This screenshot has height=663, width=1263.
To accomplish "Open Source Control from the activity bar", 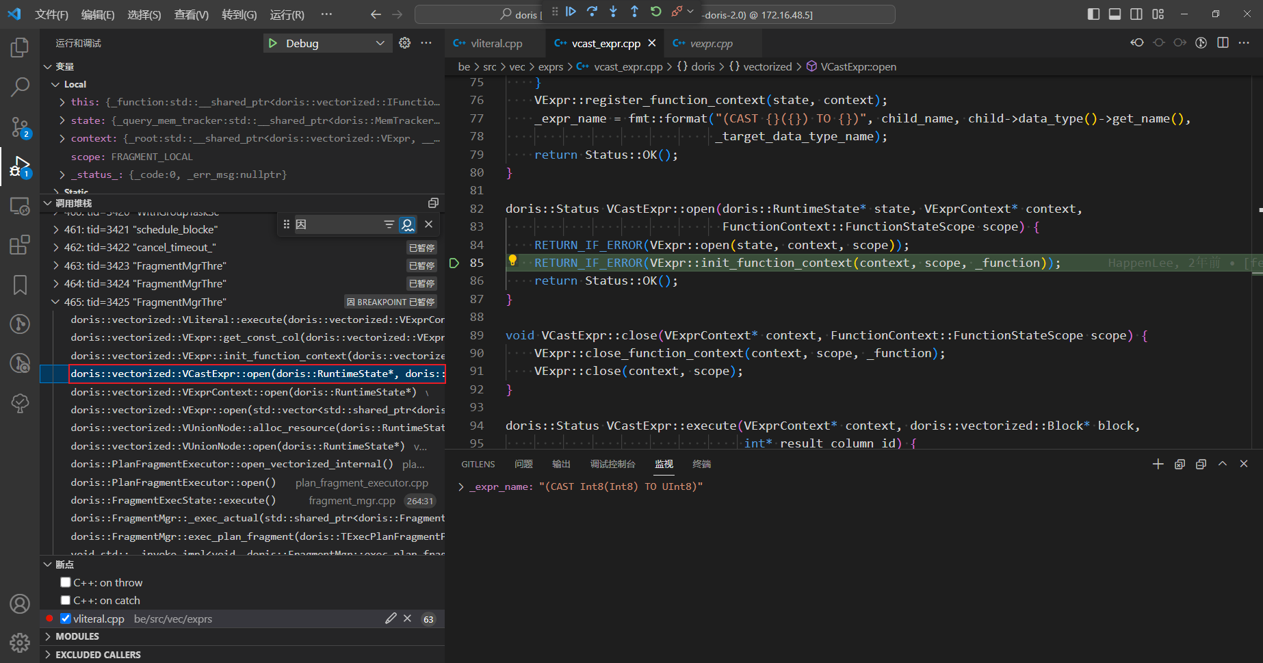I will tap(20, 127).
